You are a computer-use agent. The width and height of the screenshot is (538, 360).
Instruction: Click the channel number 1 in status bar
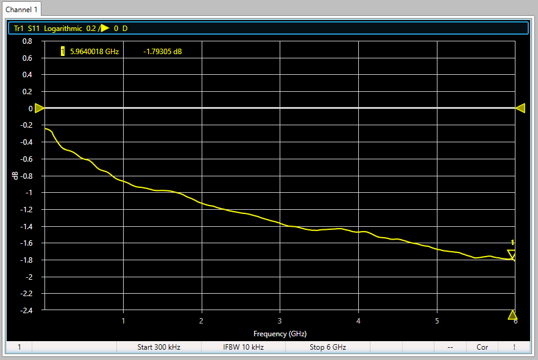tap(19, 347)
